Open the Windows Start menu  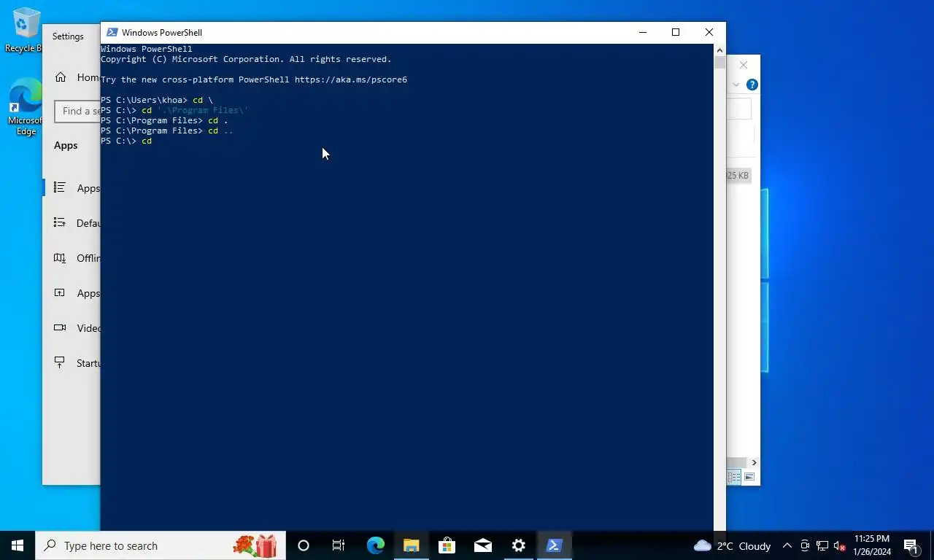click(x=18, y=545)
